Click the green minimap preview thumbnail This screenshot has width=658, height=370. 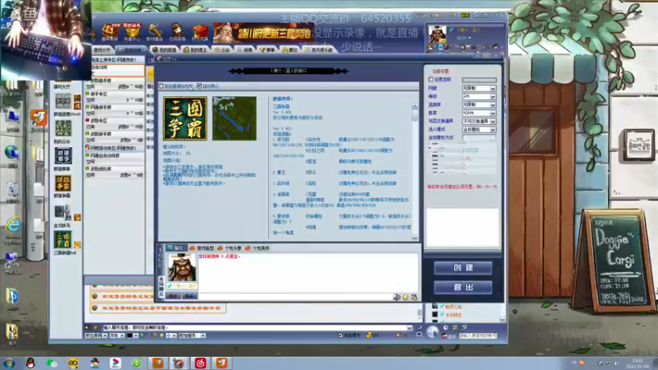coord(234,118)
